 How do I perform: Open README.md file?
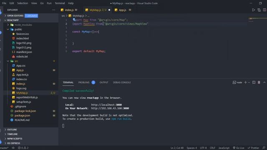point(22,120)
